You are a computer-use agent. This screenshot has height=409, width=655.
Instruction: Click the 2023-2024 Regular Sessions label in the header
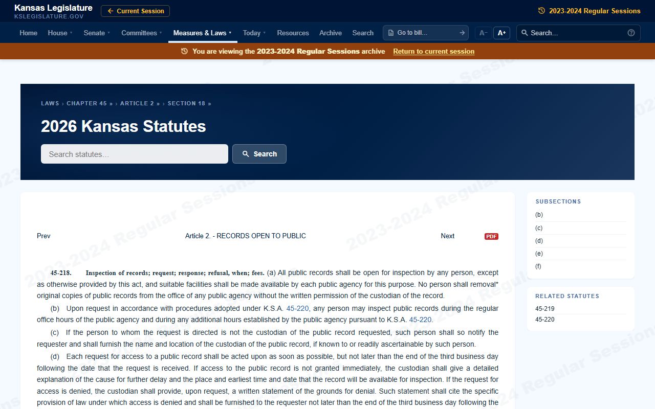[x=595, y=11]
